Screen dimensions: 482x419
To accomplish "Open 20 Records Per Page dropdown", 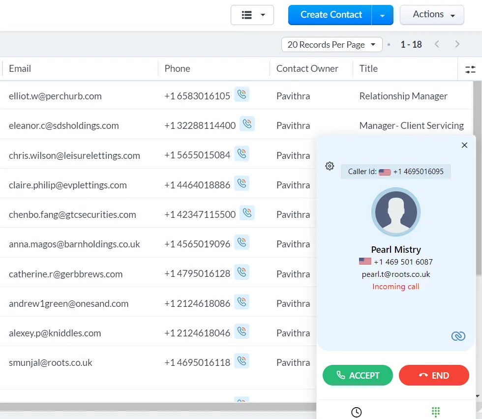I will pos(331,45).
